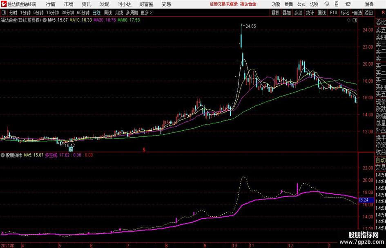
Task: Add stock via +自选 button
Action: click(357, 13)
